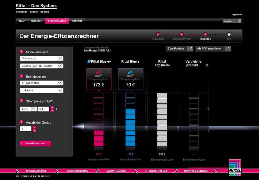Select Ergebnis step 3 circle
This screenshot has width=259, height=180.
click(205, 34)
